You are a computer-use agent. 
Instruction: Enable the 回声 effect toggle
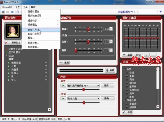tap(127, 93)
